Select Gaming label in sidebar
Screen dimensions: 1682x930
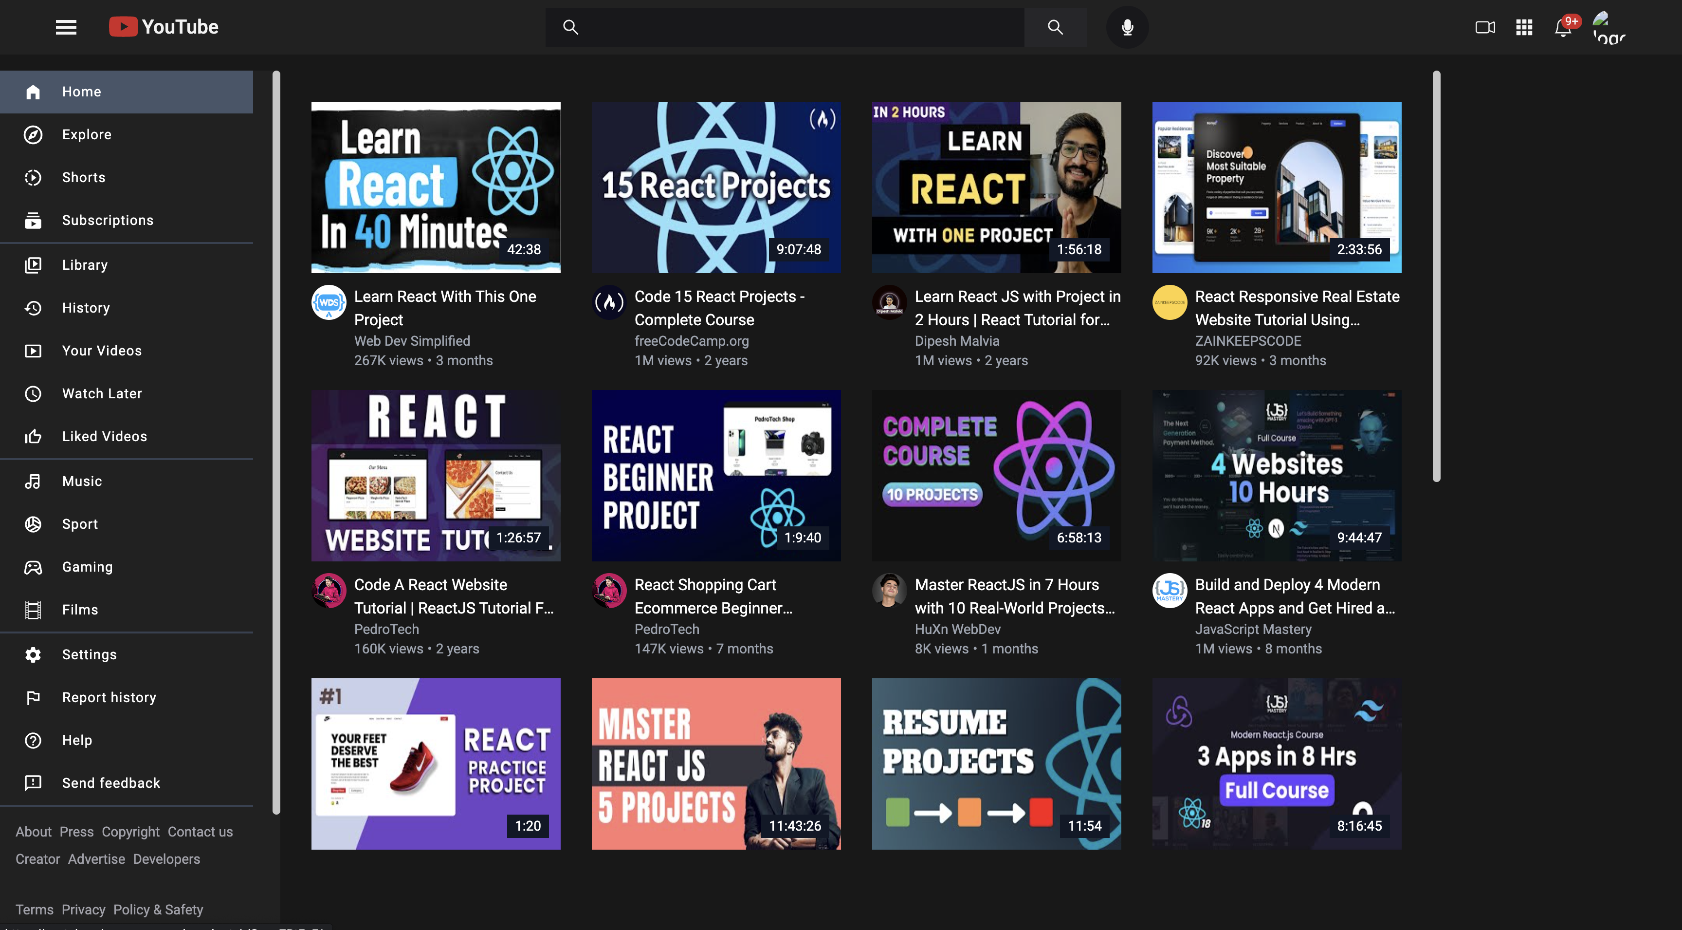point(88,568)
